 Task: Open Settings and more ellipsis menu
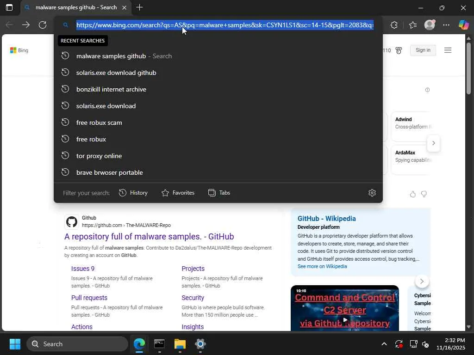tap(446, 25)
